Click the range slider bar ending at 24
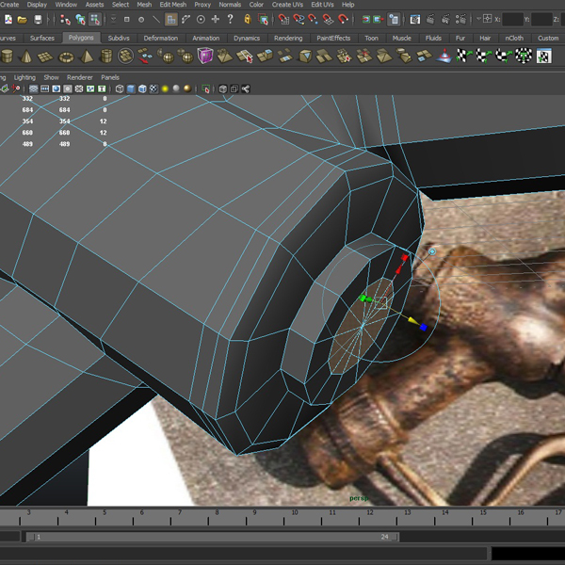Viewport: 565px width, 565px height. 213,537
